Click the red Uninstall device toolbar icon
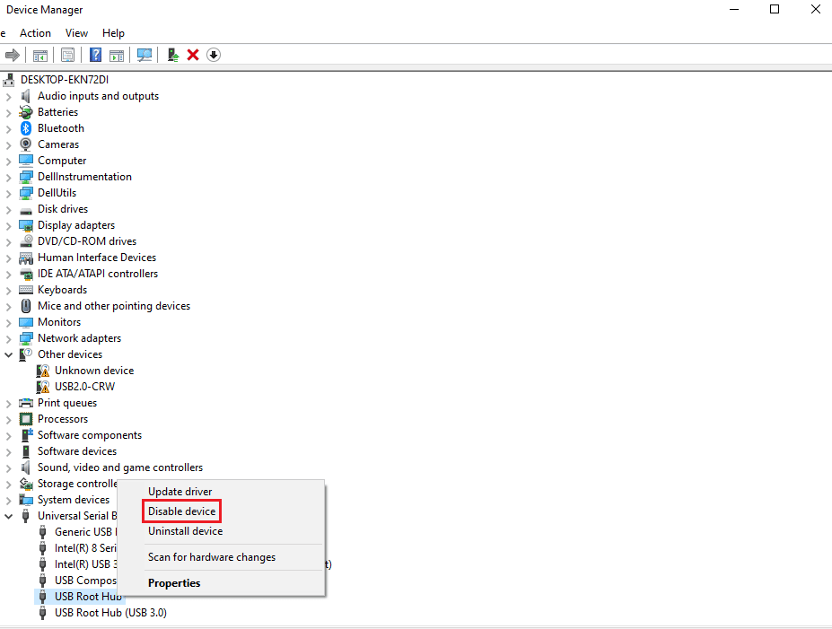The height and width of the screenshot is (629, 832). [x=192, y=55]
